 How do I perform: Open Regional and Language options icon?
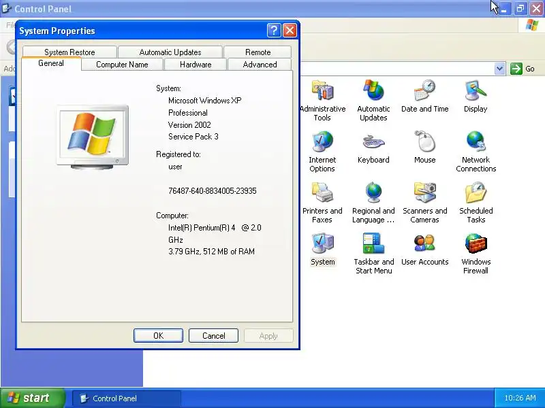pyautogui.click(x=373, y=202)
